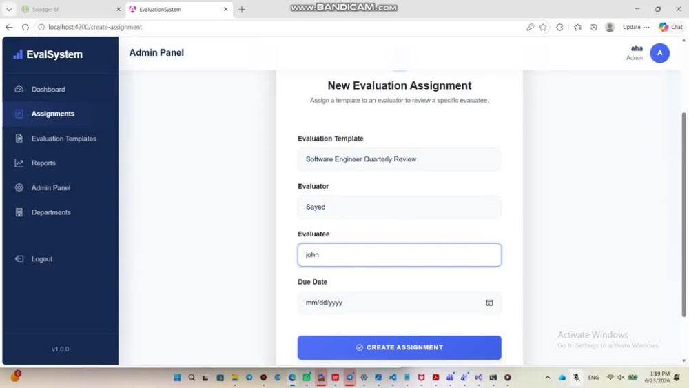Switch to the Swagger UI browser tab
The height and width of the screenshot is (388, 689).
pyautogui.click(x=71, y=9)
